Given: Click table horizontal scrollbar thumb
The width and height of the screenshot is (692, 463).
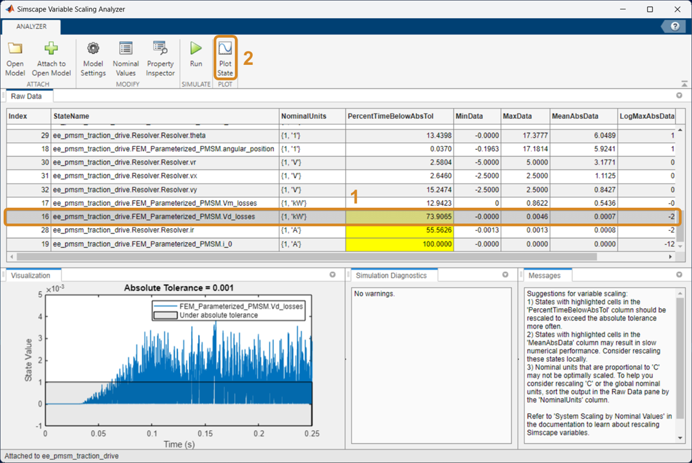Looking at the screenshot, I should point(307,257).
